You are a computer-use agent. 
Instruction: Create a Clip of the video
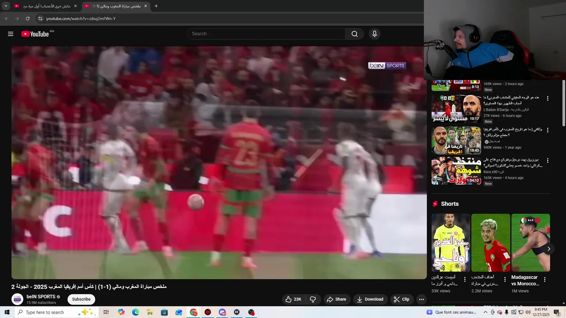tap(402, 299)
